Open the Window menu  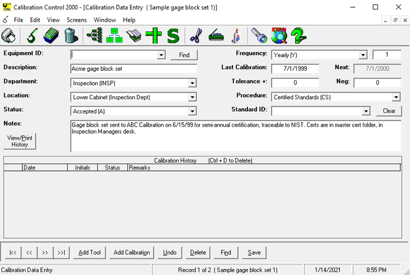tap(105, 20)
